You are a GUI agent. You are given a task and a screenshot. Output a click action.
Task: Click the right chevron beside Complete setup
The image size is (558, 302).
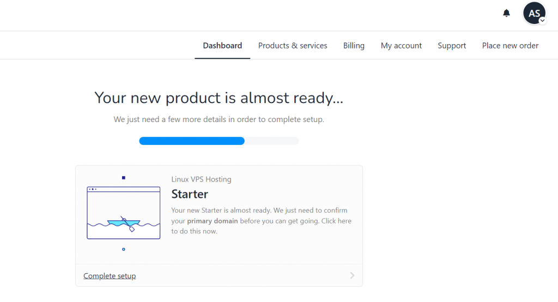tap(352, 276)
